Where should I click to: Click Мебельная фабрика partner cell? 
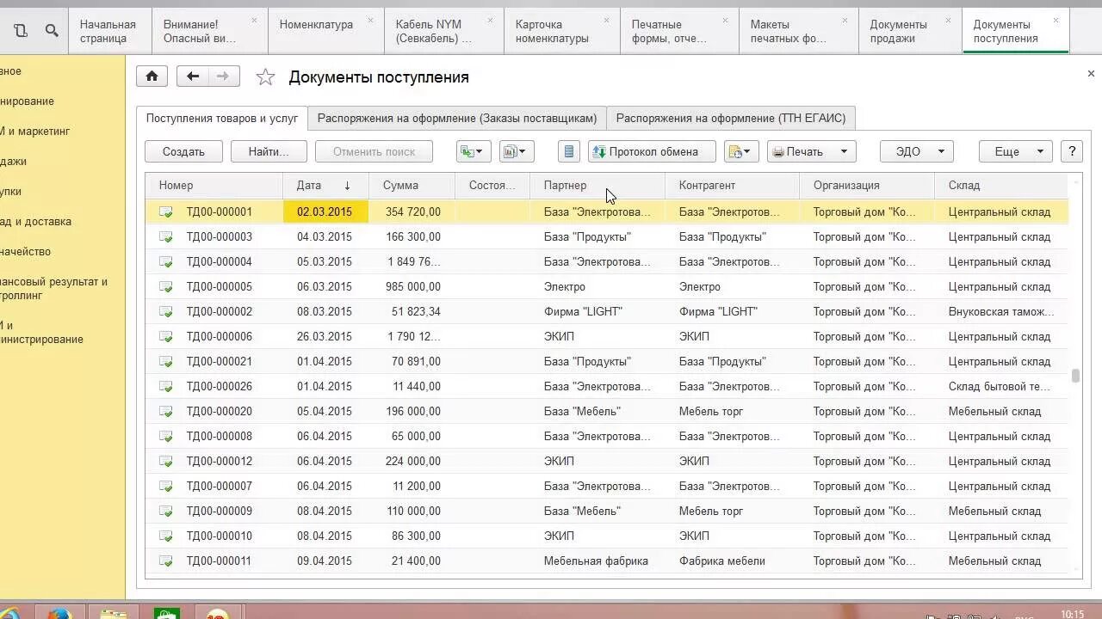pos(596,561)
